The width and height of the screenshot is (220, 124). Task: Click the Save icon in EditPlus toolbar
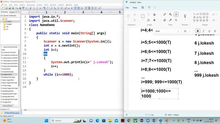10,8
